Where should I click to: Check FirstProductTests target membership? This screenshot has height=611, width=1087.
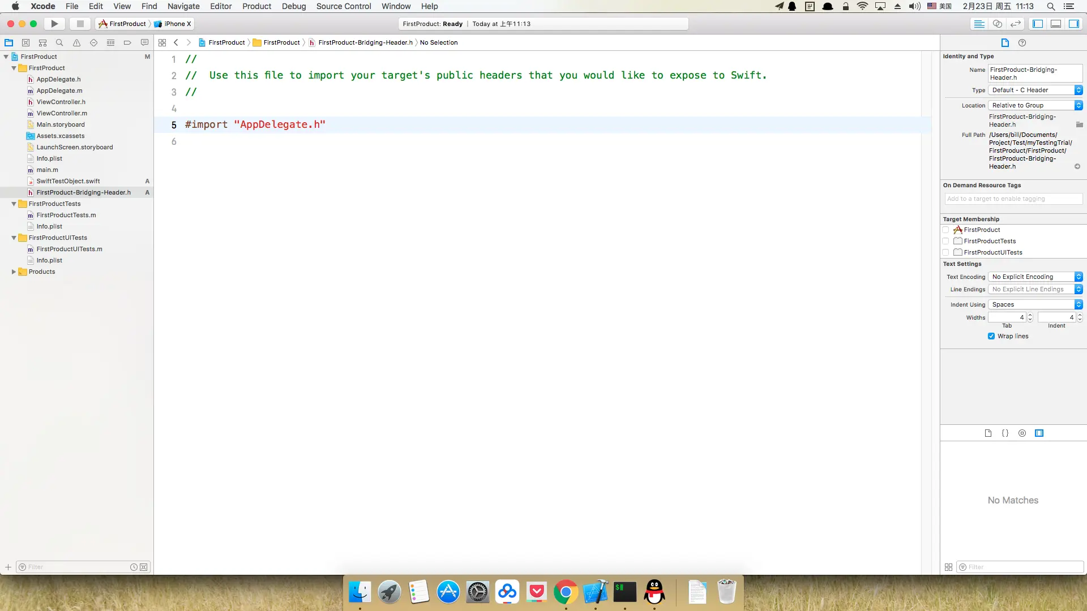[945, 241]
